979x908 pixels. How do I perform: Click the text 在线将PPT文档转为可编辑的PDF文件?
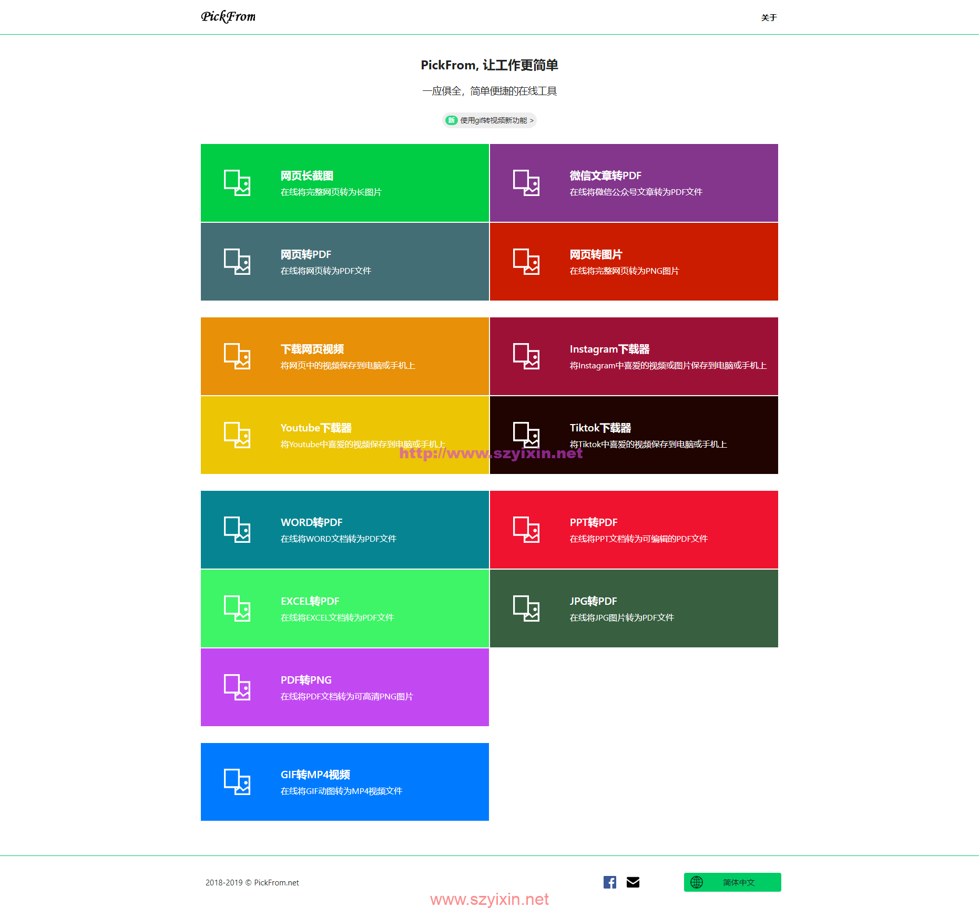pyautogui.click(x=639, y=539)
